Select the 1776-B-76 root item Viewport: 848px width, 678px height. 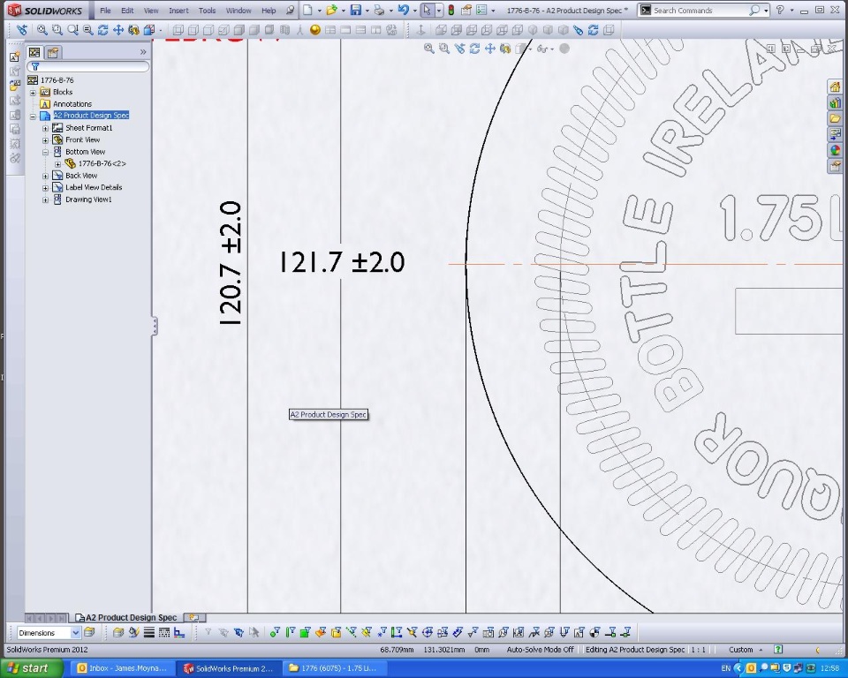point(57,80)
